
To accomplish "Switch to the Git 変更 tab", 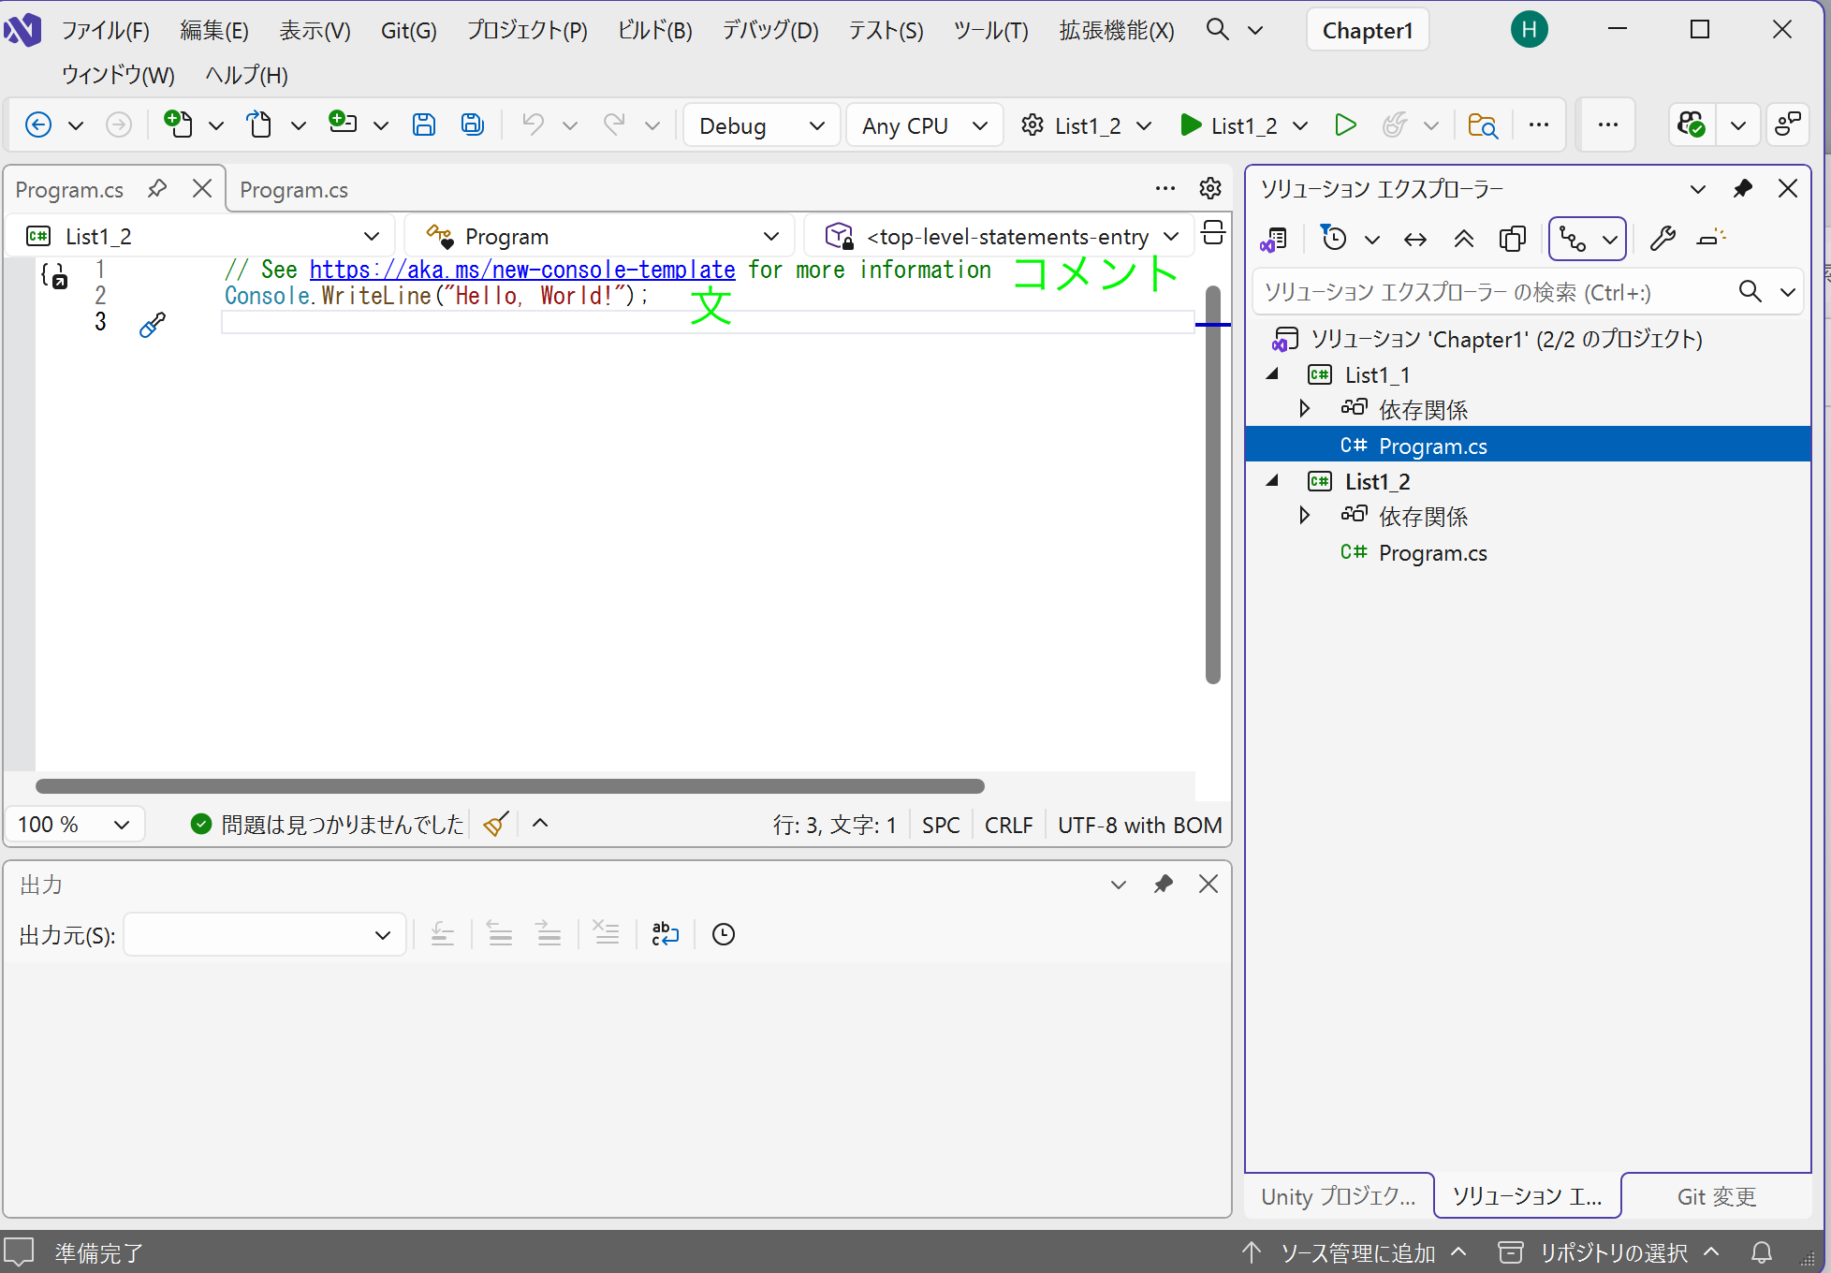I will pyautogui.click(x=1716, y=1196).
